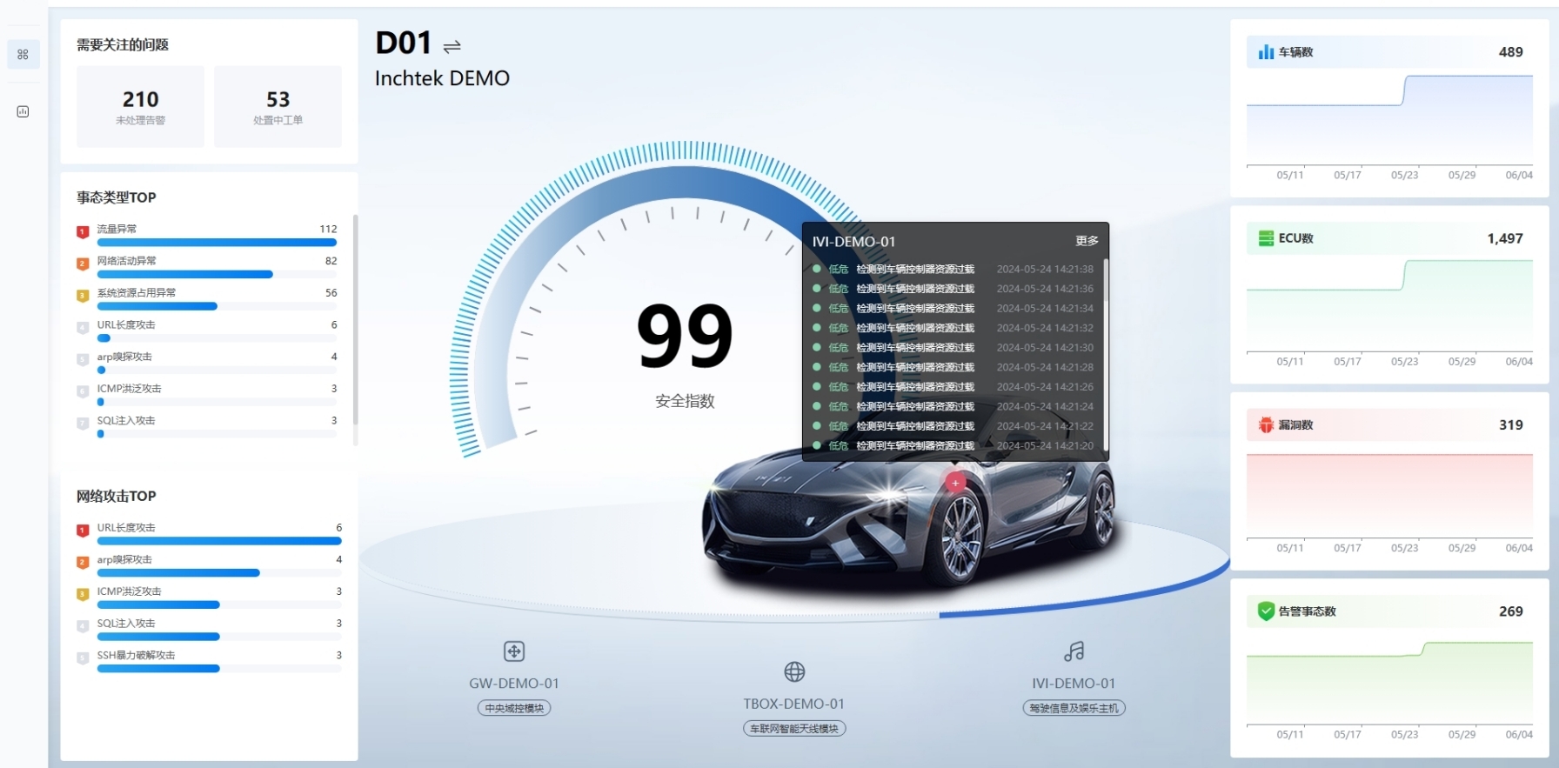Click rank 2 badge beside 网络活动异常

[x=83, y=264]
